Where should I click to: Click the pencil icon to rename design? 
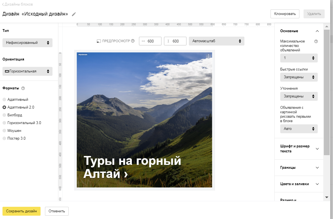click(x=74, y=14)
